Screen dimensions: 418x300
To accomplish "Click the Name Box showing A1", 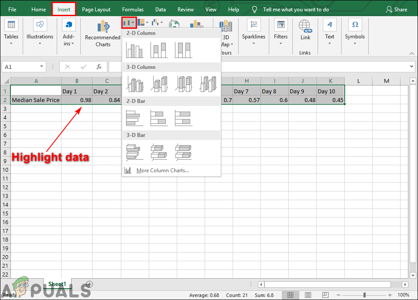I will [20, 67].
